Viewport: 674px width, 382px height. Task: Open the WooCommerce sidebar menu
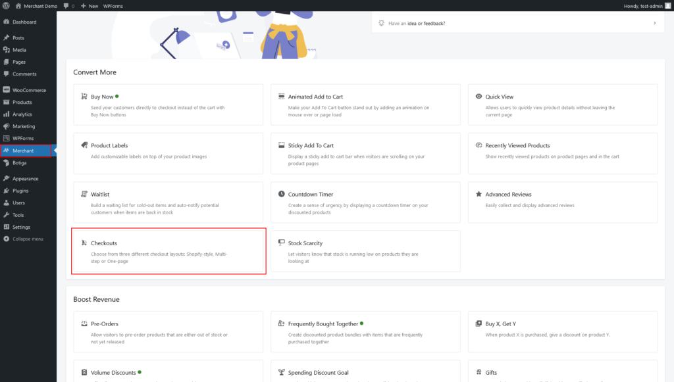(x=27, y=89)
